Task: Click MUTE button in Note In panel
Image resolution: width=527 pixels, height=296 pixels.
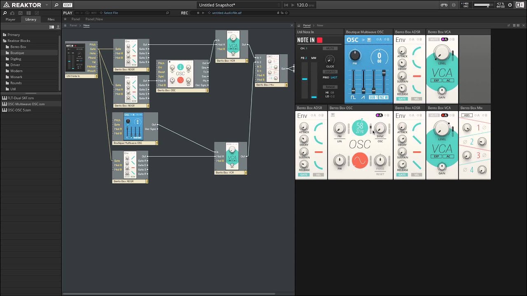Action: [330, 49]
